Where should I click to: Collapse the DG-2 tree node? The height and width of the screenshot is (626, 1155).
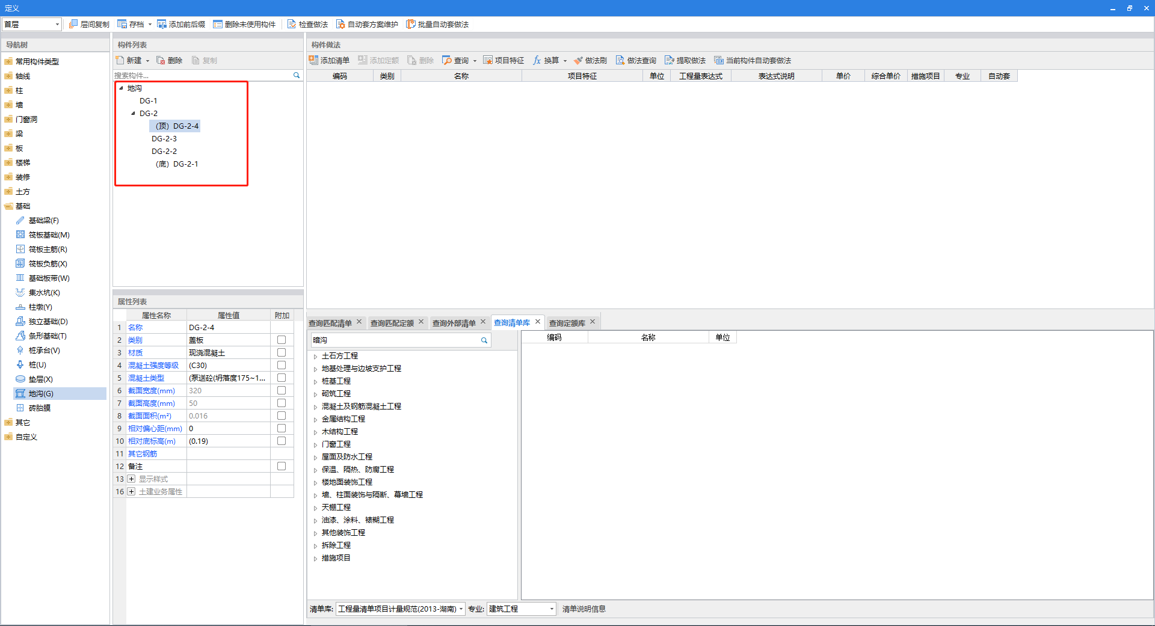[133, 113]
